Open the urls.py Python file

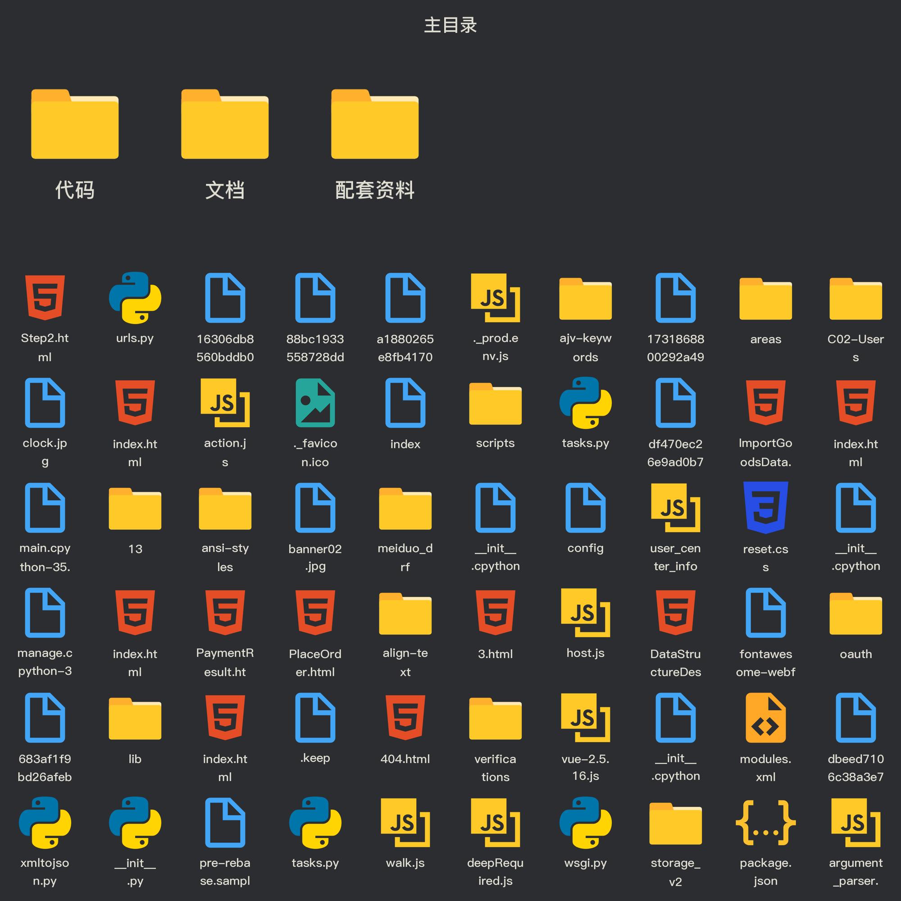tap(135, 297)
